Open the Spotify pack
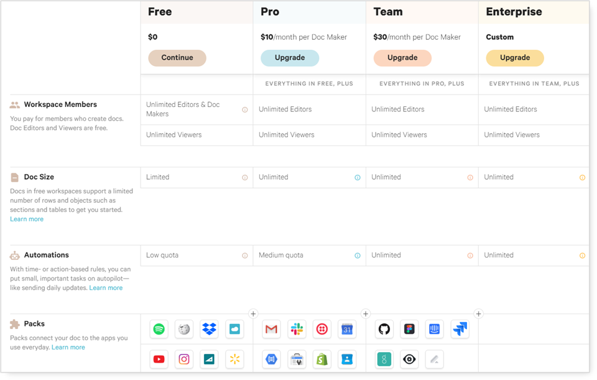 tap(159, 329)
